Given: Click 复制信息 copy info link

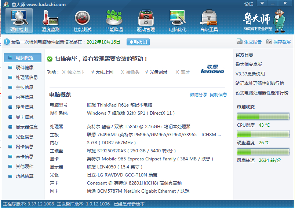Looking at the screenshot, I should point(218,94).
